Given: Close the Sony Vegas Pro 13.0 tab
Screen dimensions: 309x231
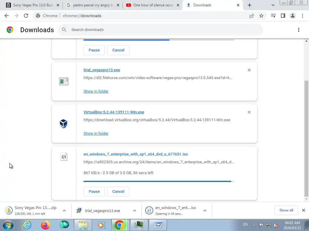Looking at the screenshot, I should tap(58, 5).
